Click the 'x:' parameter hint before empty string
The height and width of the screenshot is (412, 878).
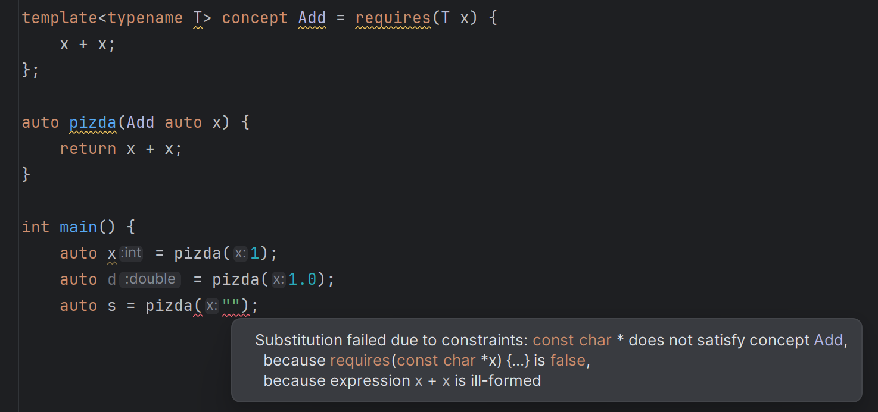tap(212, 306)
